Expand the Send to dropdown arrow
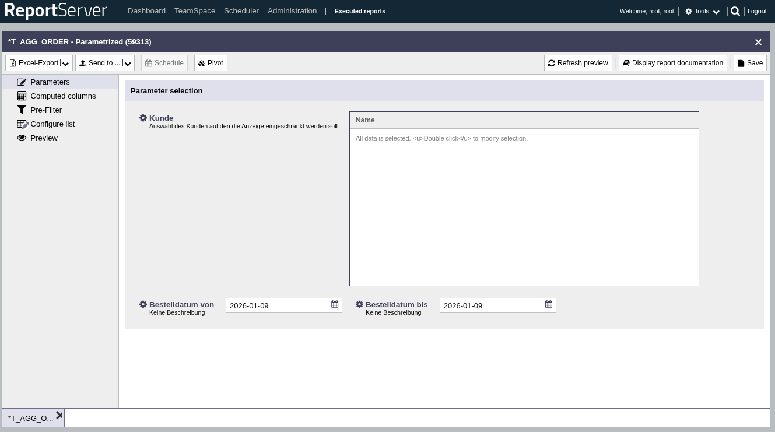The width and height of the screenshot is (775, 432). pyautogui.click(x=128, y=64)
